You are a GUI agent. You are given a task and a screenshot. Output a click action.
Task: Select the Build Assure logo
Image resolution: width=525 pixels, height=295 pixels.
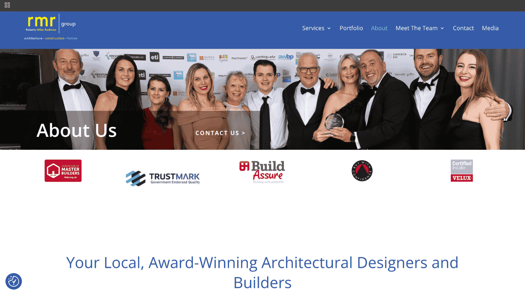[x=262, y=172]
